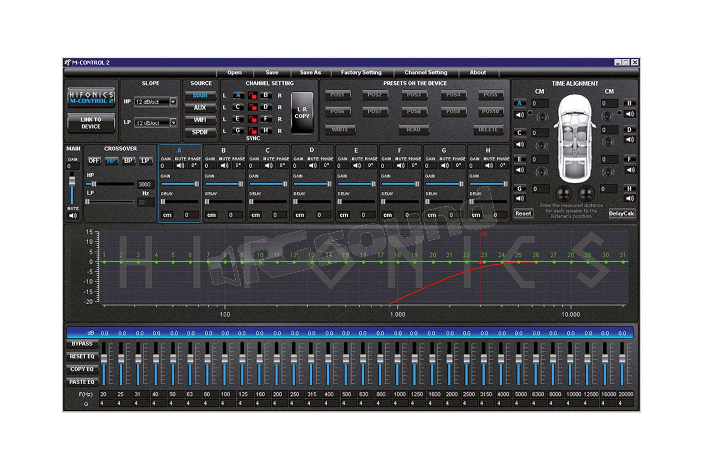Select AUX as the source
Screen dimensions: 703x469
(200, 108)
